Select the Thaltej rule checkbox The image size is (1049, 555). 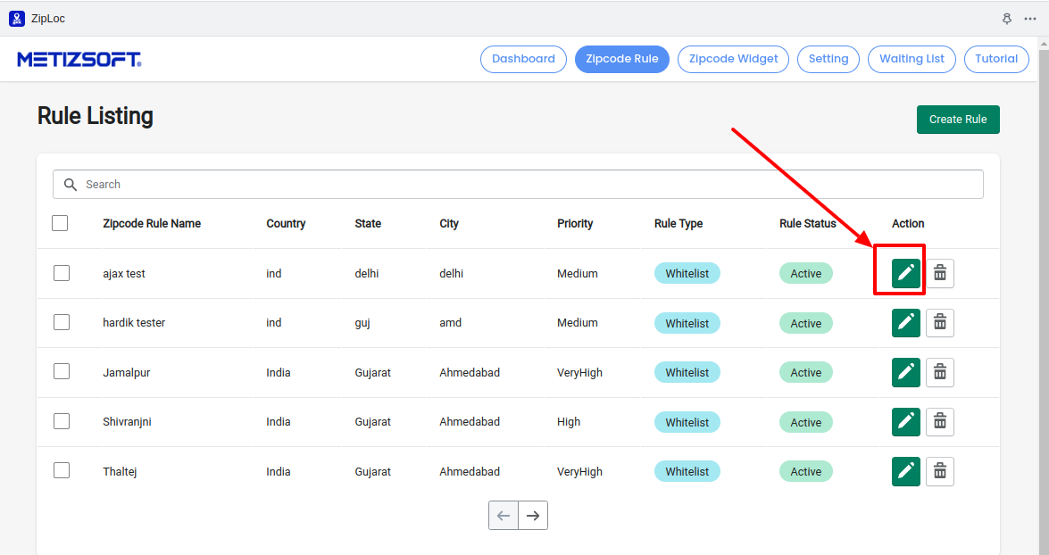tap(62, 471)
